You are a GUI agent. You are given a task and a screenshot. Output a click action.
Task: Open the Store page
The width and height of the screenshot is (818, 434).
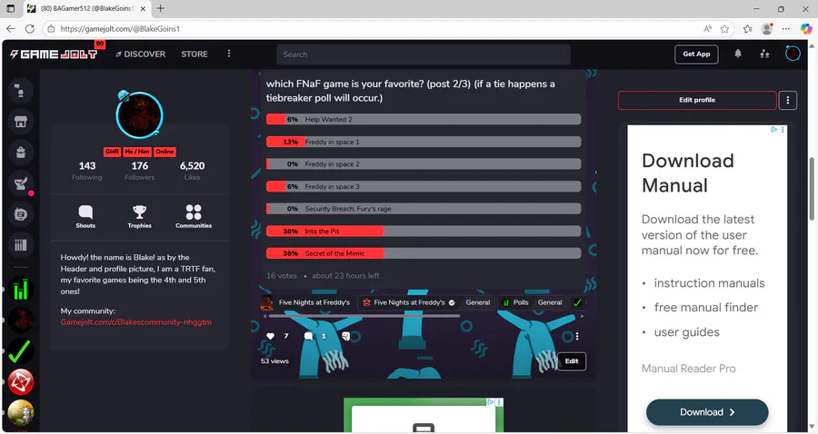[x=195, y=54]
